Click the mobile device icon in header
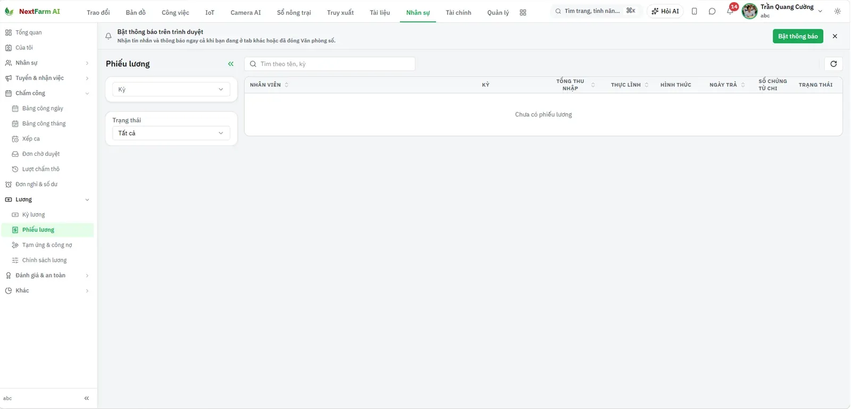This screenshot has width=851, height=409. tap(694, 11)
